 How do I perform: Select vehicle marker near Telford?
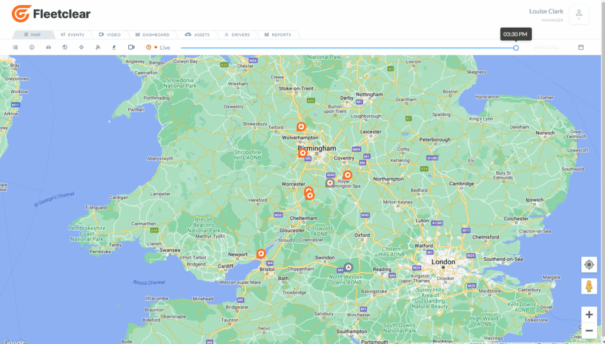pos(301,126)
